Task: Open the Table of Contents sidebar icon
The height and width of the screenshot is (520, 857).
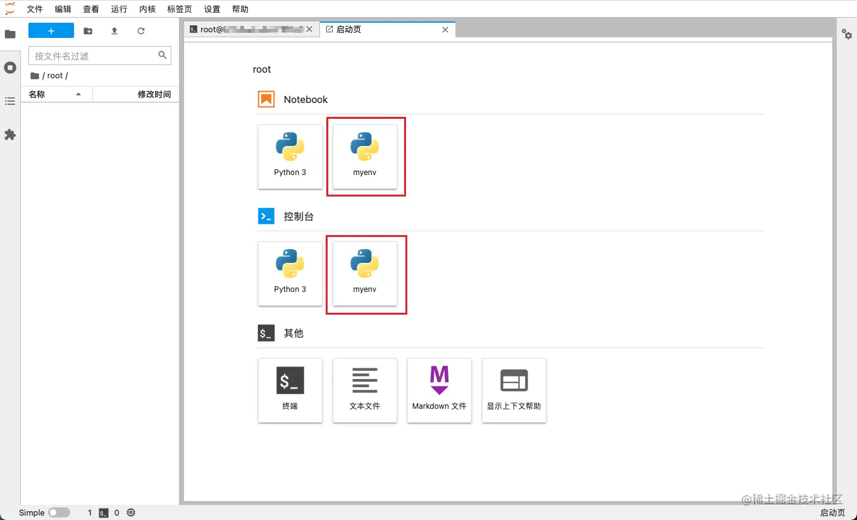Action: (10, 101)
